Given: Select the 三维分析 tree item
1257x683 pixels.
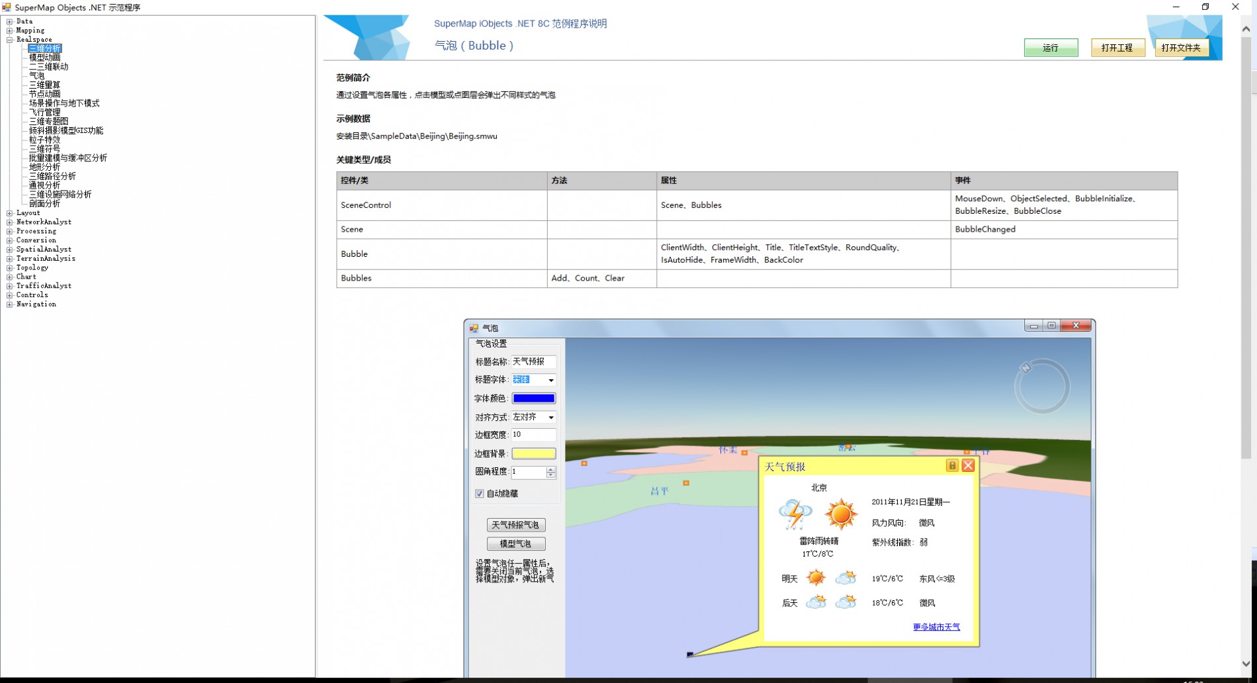Looking at the screenshot, I should click(45, 48).
